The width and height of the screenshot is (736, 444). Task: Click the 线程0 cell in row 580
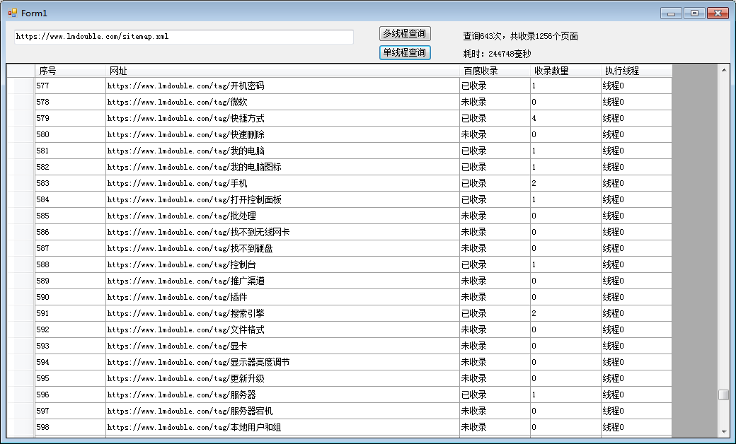point(636,134)
